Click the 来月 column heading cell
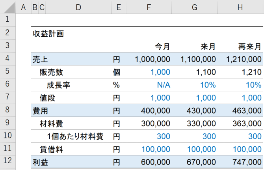Image resolution: width=264 pixels, height=170 pixels. [x=195, y=46]
